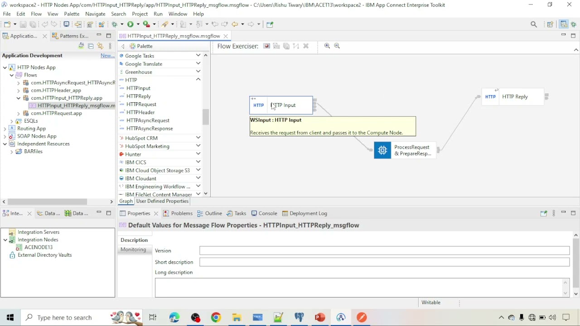Open Microsoft Edge from taskbar
Viewport: 580px width, 326px height.
click(174, 317)
